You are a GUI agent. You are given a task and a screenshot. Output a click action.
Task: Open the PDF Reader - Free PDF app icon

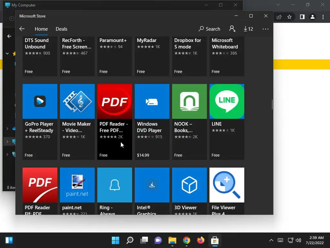click(115, 101)
